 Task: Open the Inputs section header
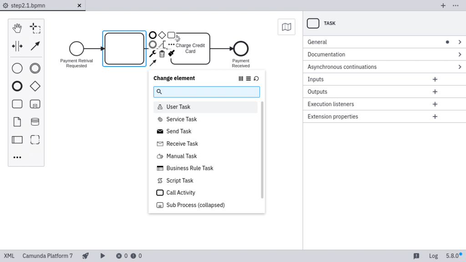pos(384,79)
